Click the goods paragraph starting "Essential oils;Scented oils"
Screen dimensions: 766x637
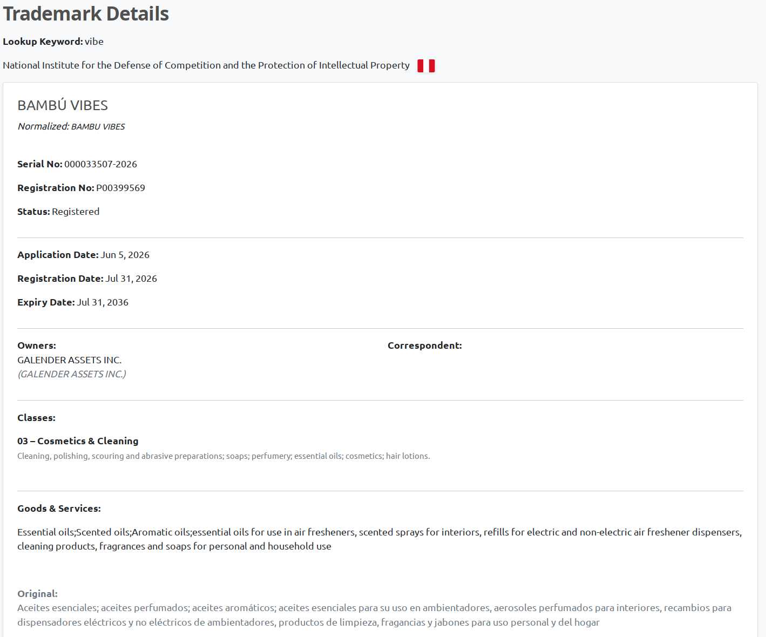[x=379, y=539]
